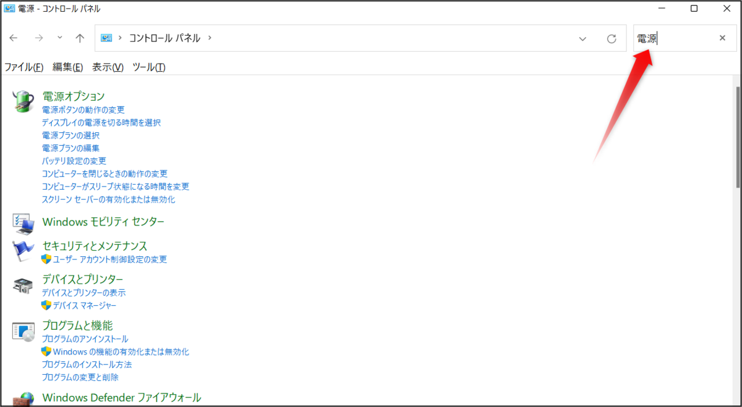The height and width of the screenshot is (407, 742).
Task: Open コンピューターを閉じるときの動作の変更
Action: point(104,174)
